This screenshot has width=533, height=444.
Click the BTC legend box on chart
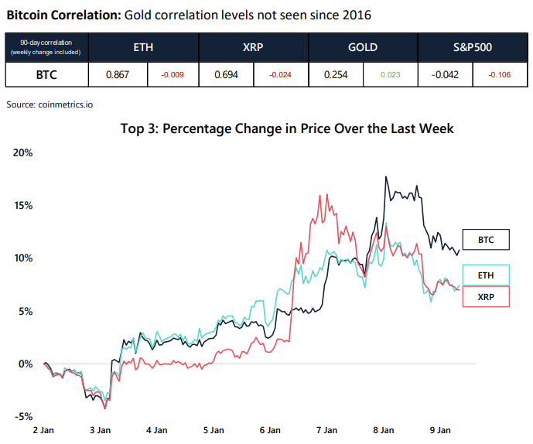pos(486,241)
